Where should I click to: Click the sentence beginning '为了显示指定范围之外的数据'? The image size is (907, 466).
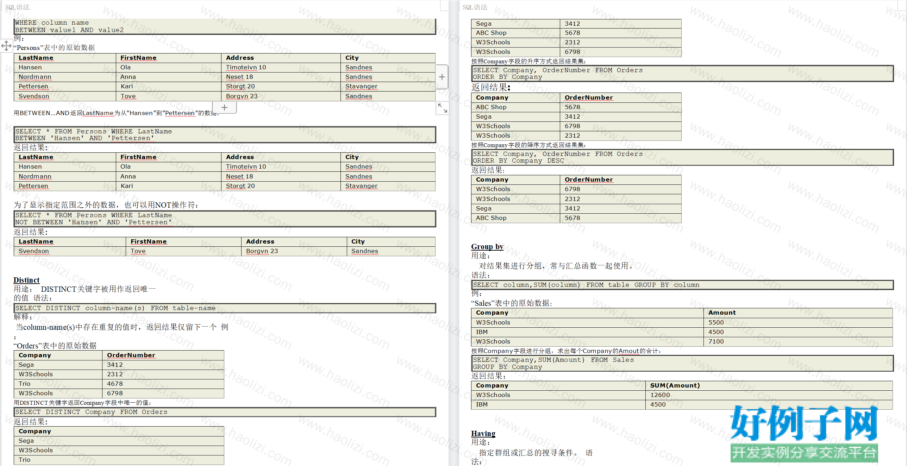[106, 205]
